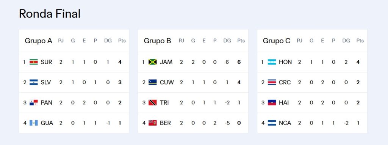The height and width of the screenshot is (145, 388).
Task: Click the Panama flag icon
Action: click(34, 102)
